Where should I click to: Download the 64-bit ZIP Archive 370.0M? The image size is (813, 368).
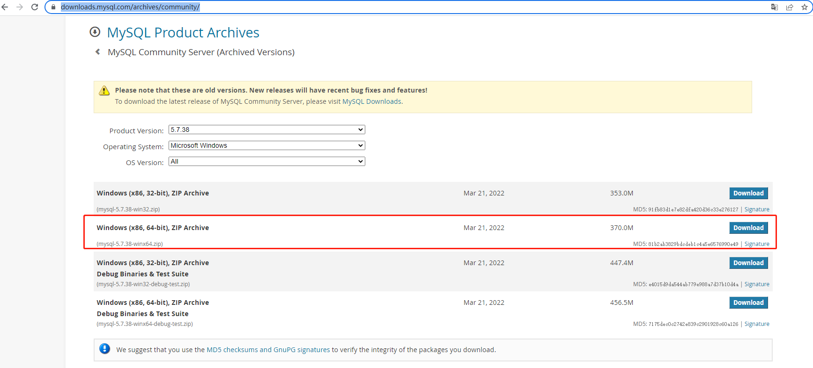click(748, 228)
